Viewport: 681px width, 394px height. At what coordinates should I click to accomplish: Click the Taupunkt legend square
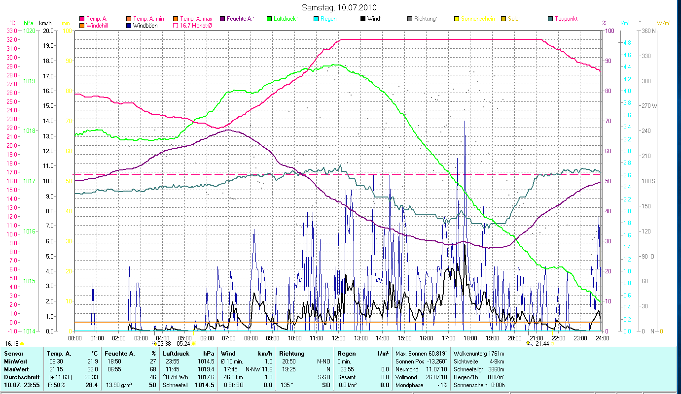click(550, 19)
